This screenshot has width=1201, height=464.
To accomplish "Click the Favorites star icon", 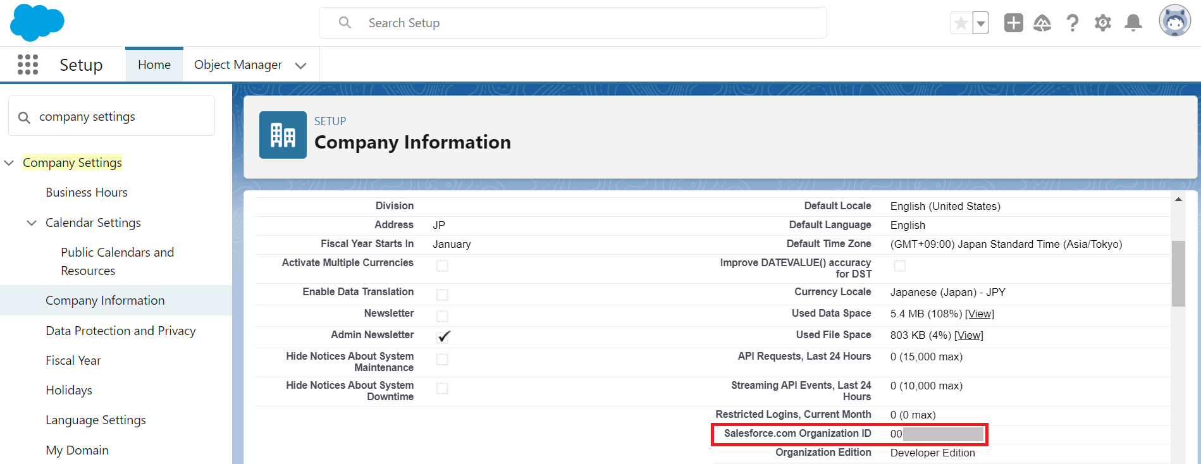I will 961,23.
